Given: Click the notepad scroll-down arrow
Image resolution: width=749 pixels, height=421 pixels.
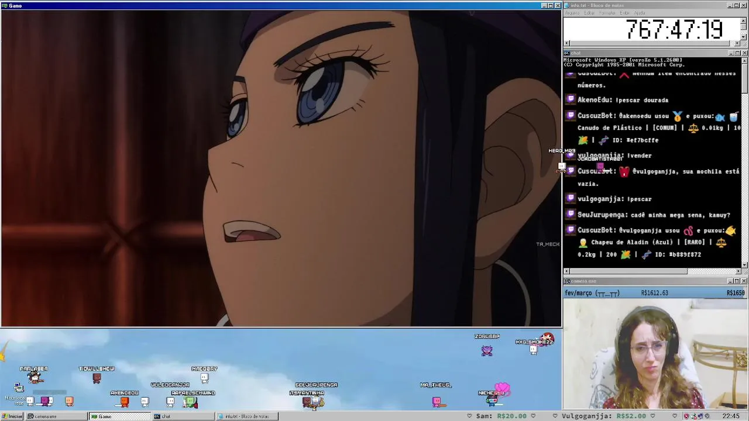Looking at the screenshot, I should [744, 37].
